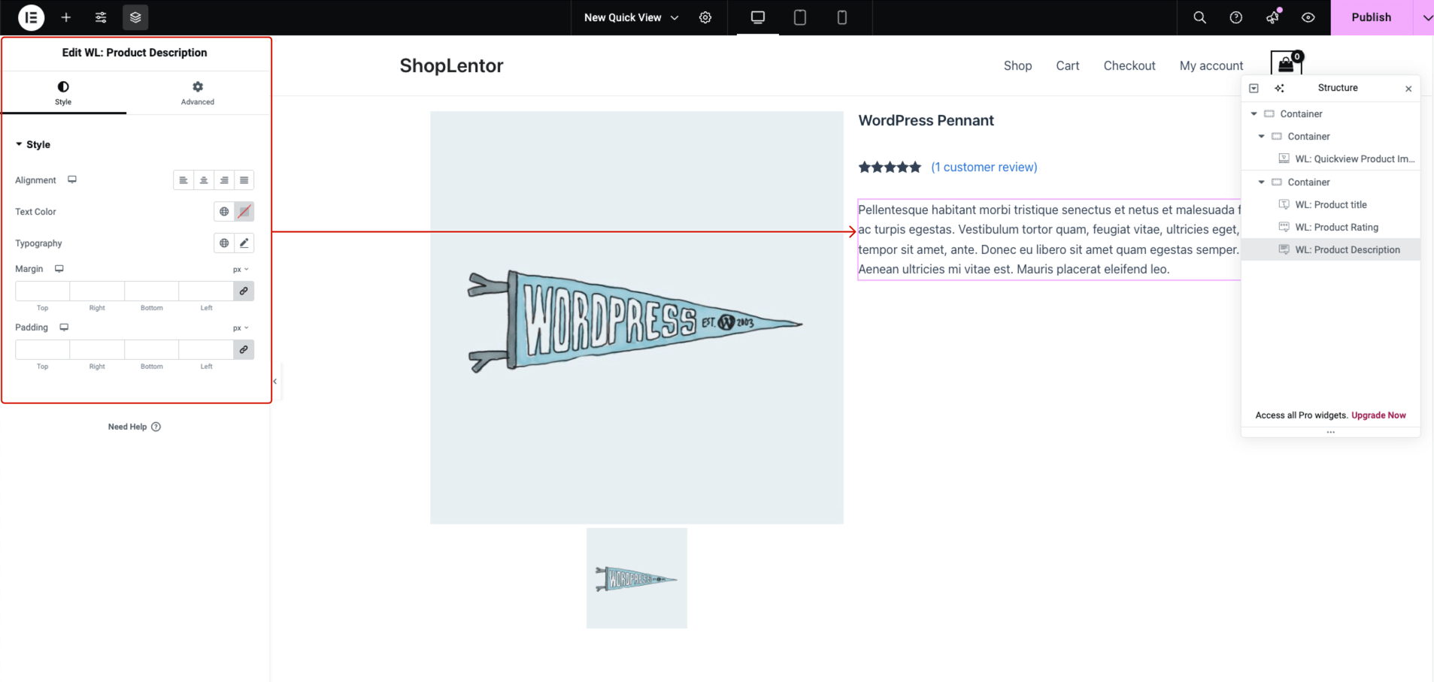Viewport: 1434px width, 682px height.
Task: Toggle responsive device control beside Padding
Action: 65,327
